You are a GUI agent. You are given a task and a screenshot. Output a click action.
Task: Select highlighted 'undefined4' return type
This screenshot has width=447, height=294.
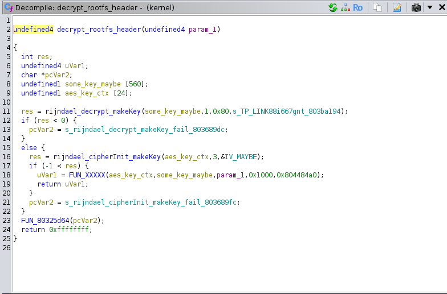(x=33, y=30)
